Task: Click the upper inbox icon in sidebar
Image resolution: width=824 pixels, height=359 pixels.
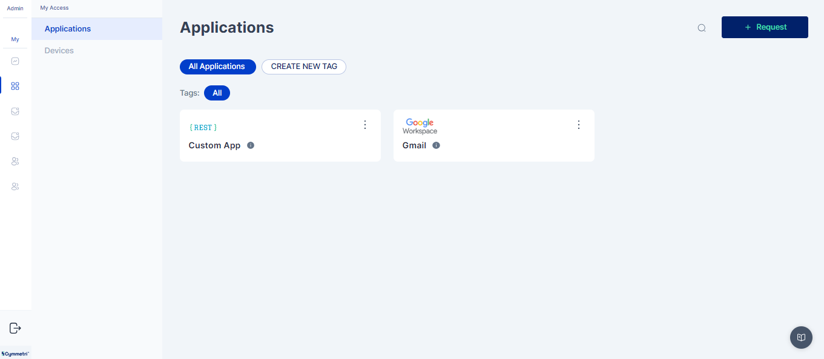Action: [15, 111]
